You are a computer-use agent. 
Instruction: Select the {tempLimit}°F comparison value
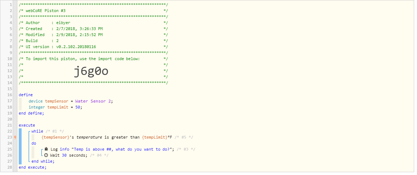click(157, 137)
